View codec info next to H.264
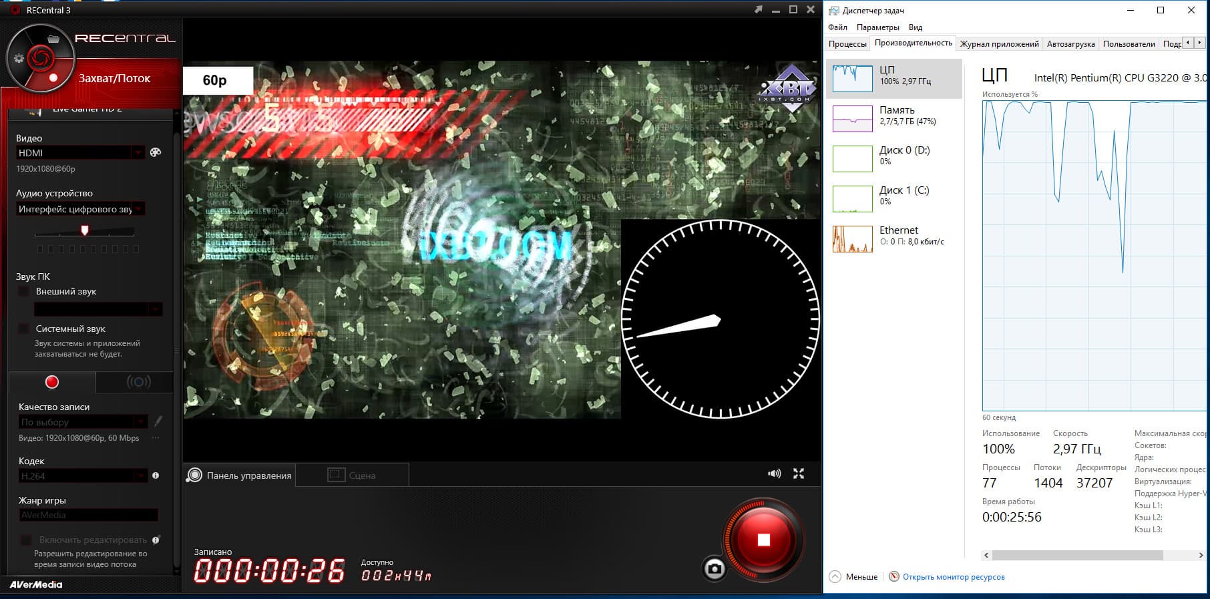Screen dimensions: 1210x599 click(156, 475)
